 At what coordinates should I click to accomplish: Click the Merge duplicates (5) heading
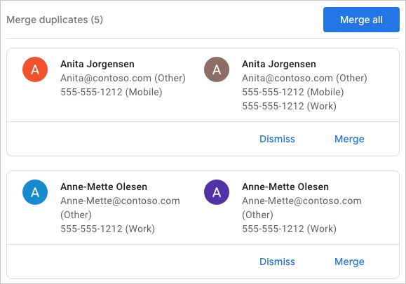tap(55, 20)
